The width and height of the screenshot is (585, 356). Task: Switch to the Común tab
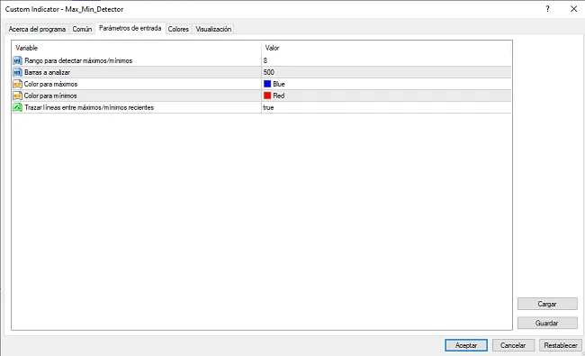[82, 29]
